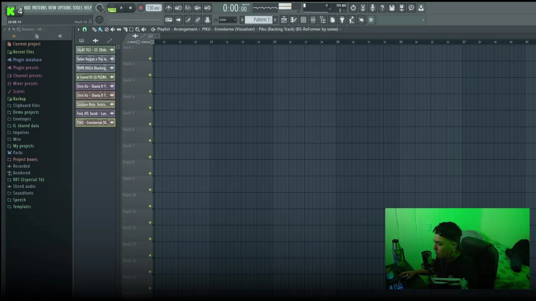Expand the Backup folder
Image resolution: width=536 pixels, height=301 pixels.
click(19, 99)
